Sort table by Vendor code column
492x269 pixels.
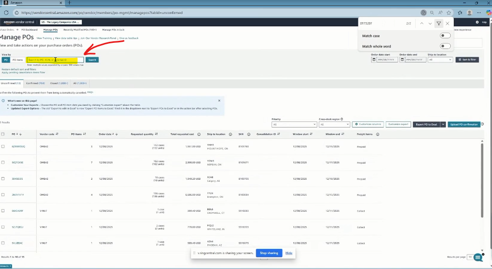[57, 134]
